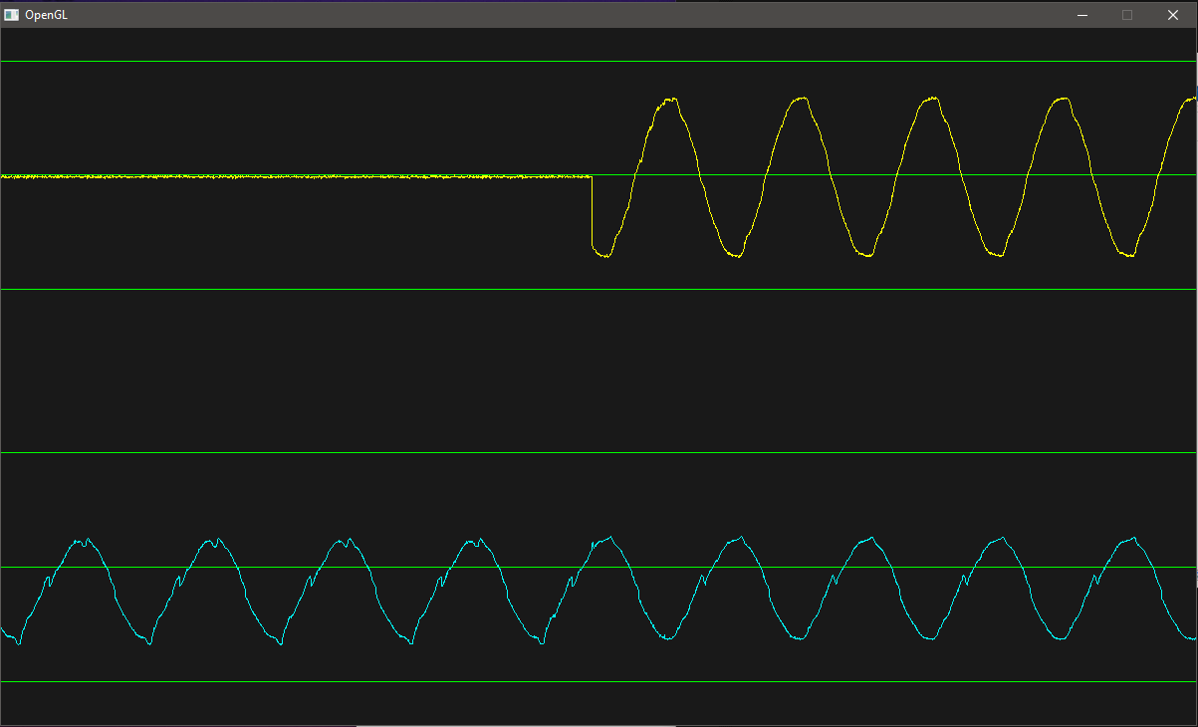The height and width of the screenshot is (727, 1198).
Task: Click the flat segment of the yellow signal
Action: (x=299, y=176)
